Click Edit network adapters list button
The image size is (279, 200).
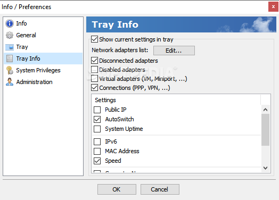tap(174, 51)
